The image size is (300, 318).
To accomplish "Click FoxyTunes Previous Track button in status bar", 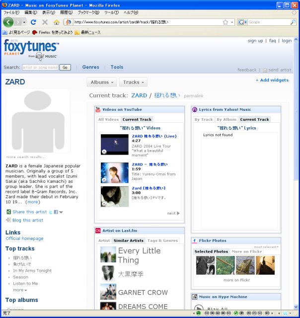I will [x=207, y=313].
